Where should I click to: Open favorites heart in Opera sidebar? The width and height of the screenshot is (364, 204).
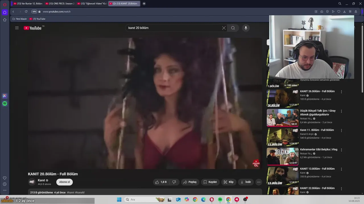pos(5,178)
